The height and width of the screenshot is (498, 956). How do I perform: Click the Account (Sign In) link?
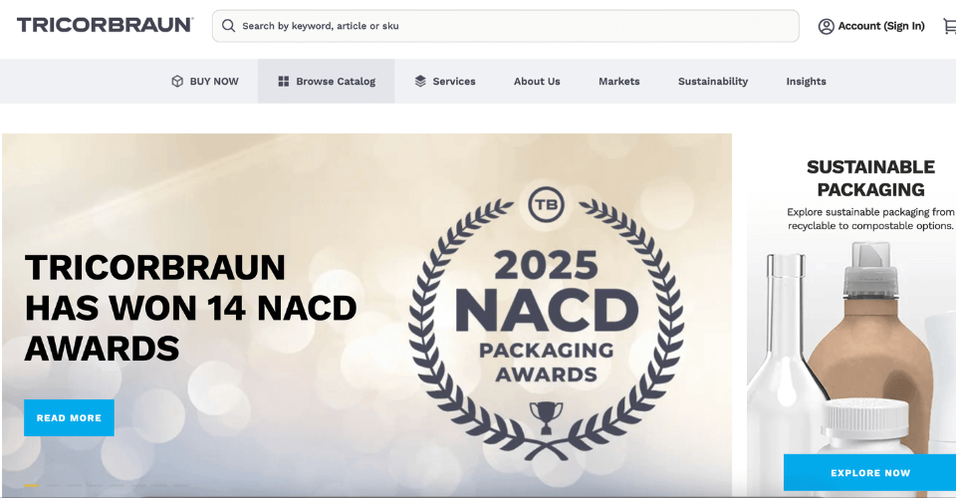(x=880, y=26)
